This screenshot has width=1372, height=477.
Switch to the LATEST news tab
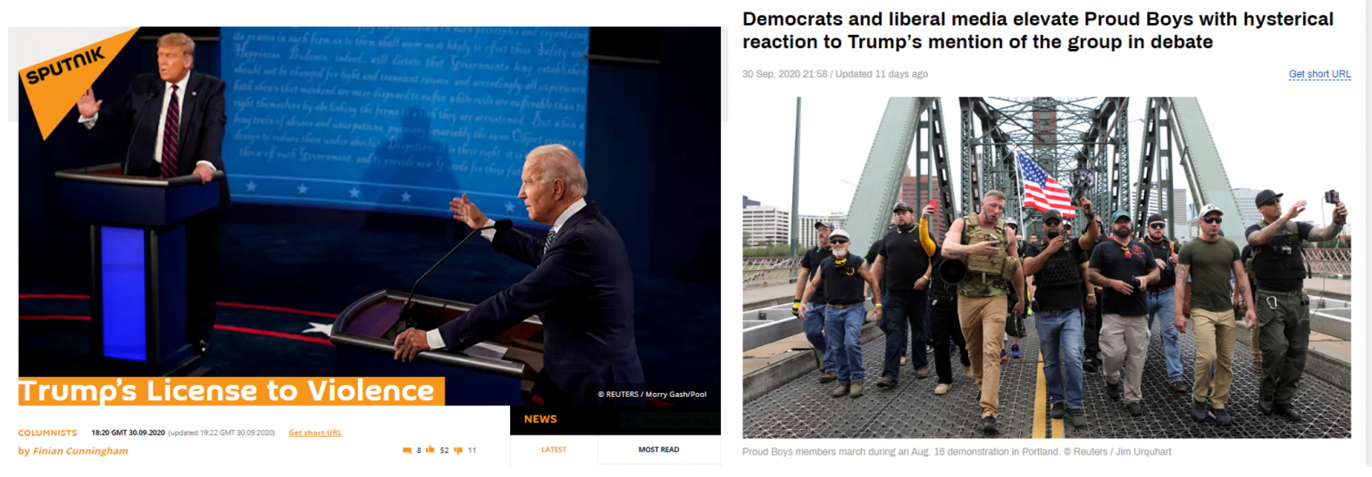pos(554,449)
